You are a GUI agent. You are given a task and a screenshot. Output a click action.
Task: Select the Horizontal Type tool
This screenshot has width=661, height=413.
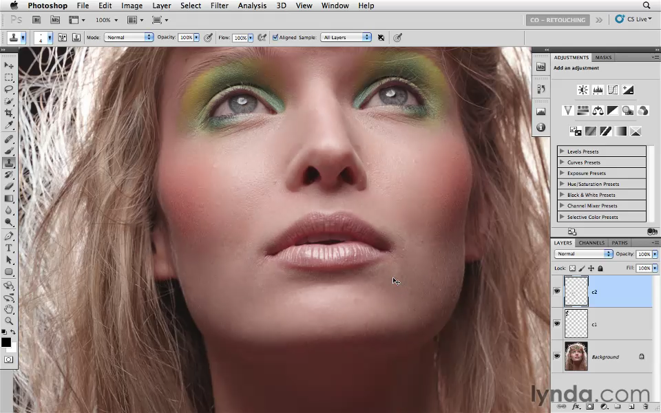(8, 248)
